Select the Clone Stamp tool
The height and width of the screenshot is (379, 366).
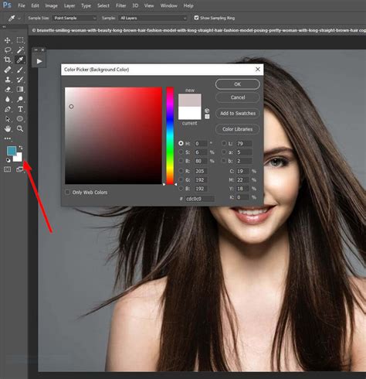(8, 80)
